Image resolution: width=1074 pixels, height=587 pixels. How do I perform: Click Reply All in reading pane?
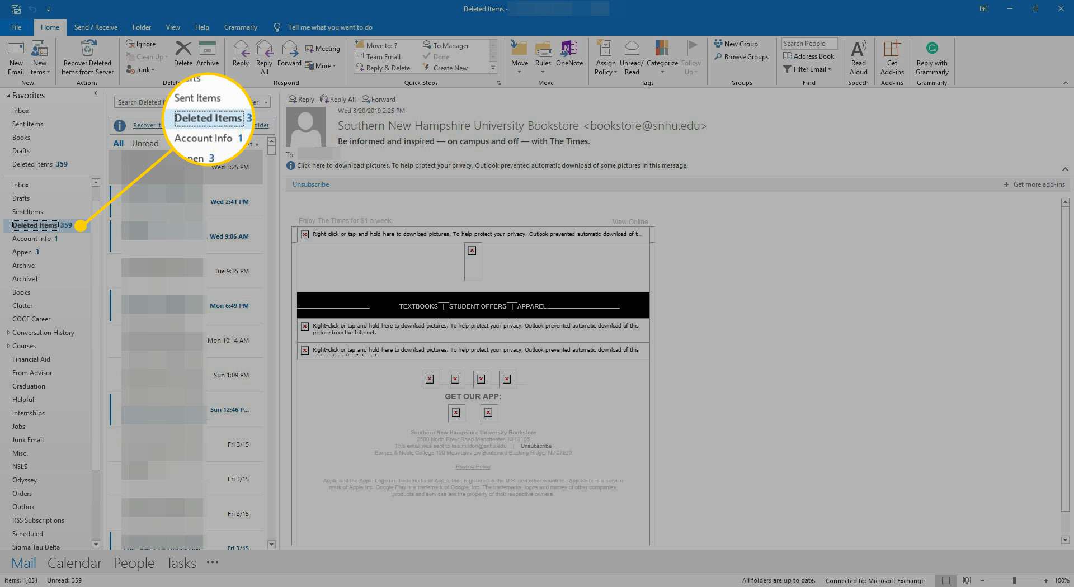click(338, 100)
